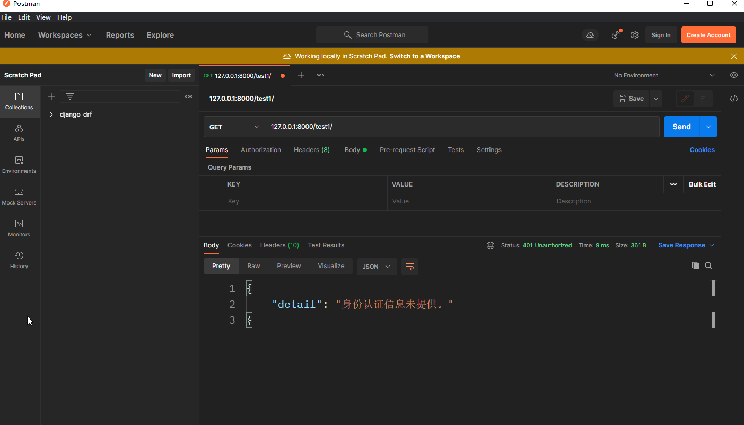
Task: Open the Environments sidebar panel
Action: 19,165
